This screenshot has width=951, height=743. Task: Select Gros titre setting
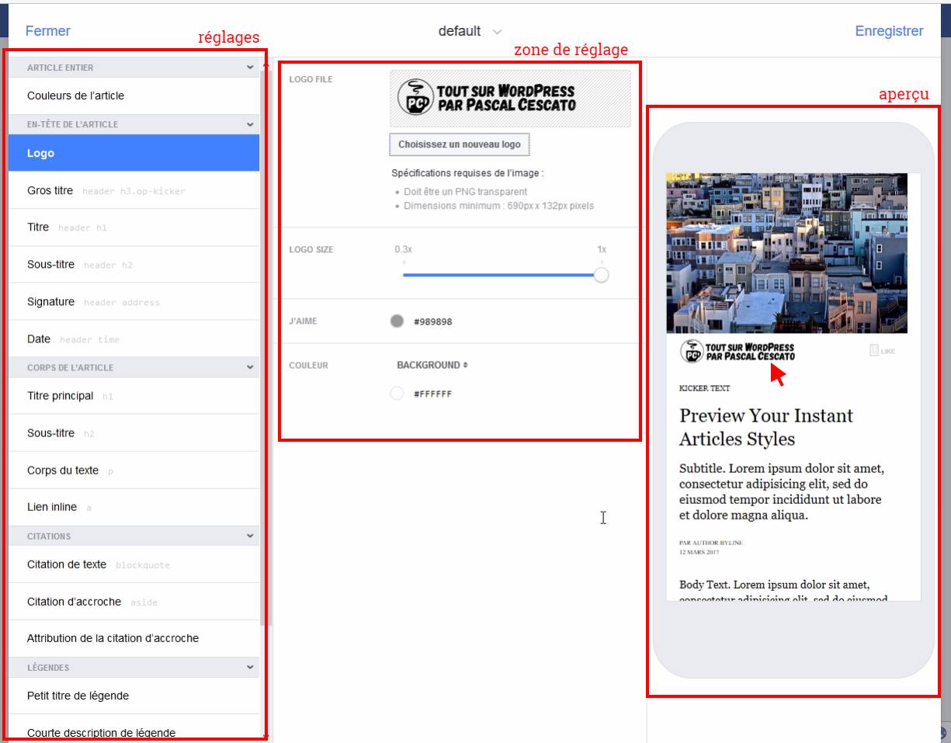click(x=134, y=190)
